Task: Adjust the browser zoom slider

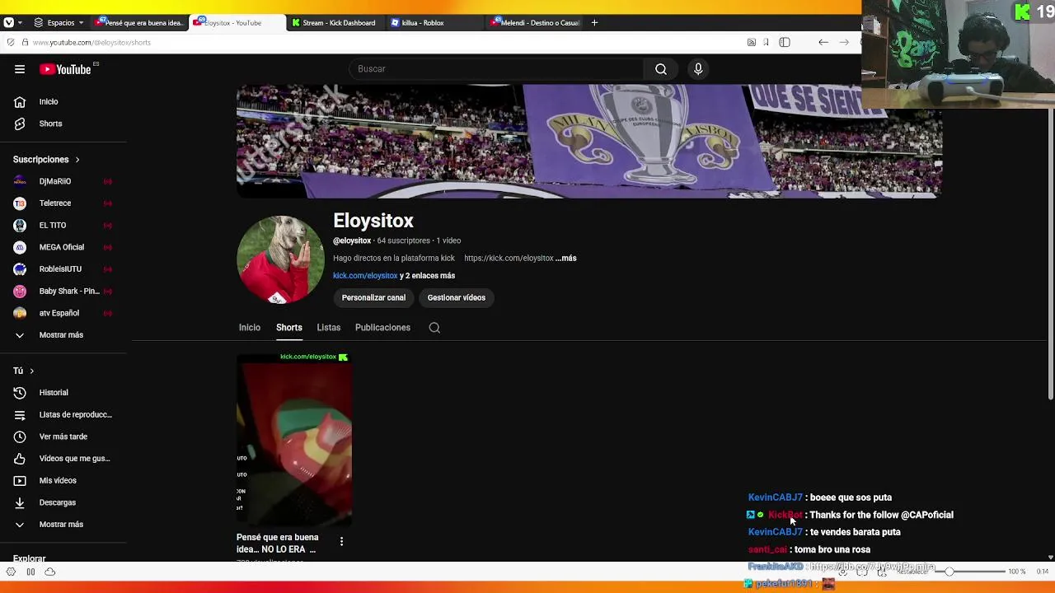Action: pos(971,572)
